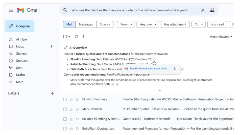This screenshot has width=240, height=135.
Task: Click the Labels heading
Action: point(14,93)
